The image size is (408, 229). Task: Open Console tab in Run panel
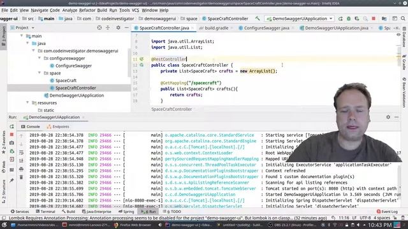tap(31, 127)
